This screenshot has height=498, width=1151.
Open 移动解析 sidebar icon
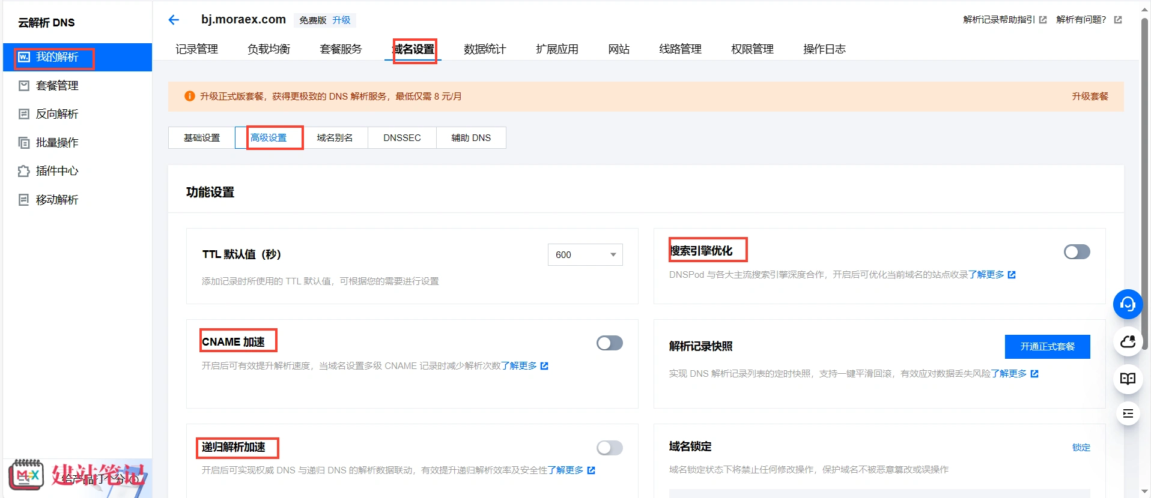24,200
